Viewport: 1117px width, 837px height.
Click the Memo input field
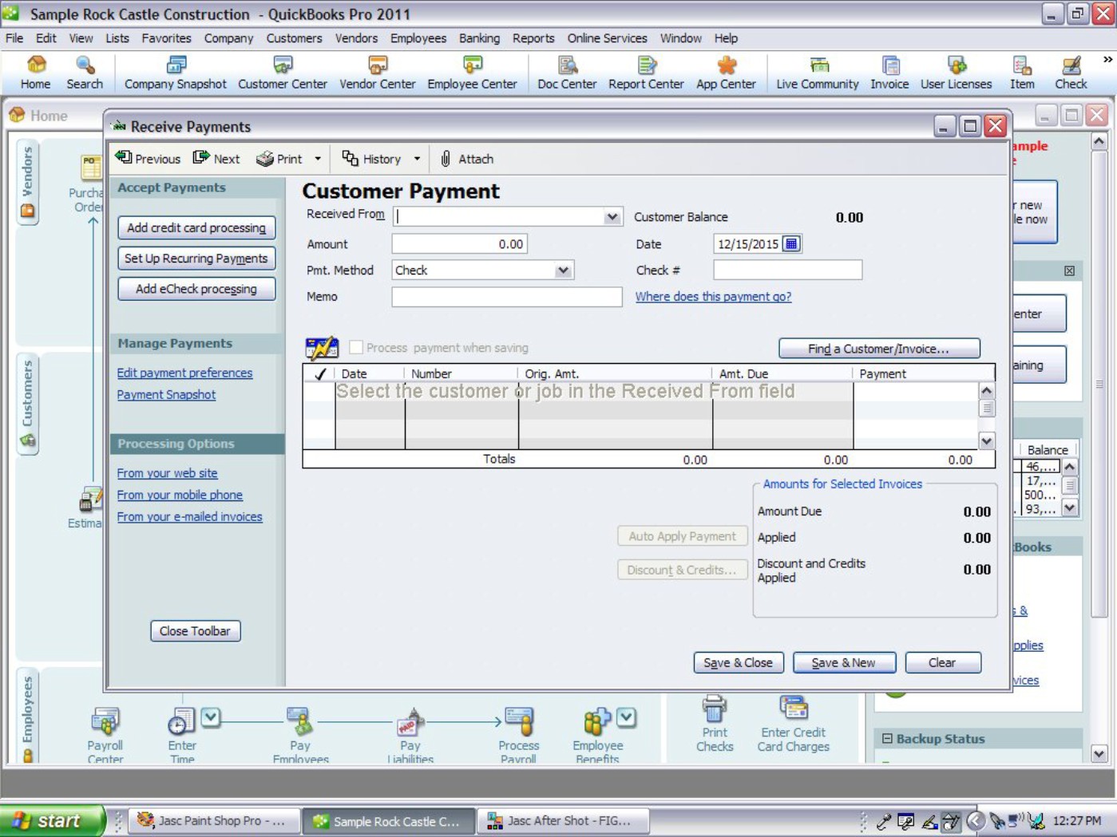click(x=507, y=297)
